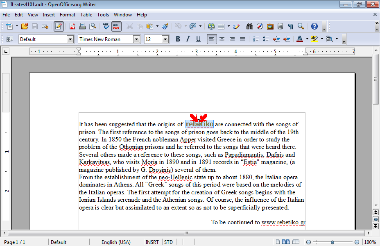
Task: Select Justified alignment button
Action: point(242,39)
